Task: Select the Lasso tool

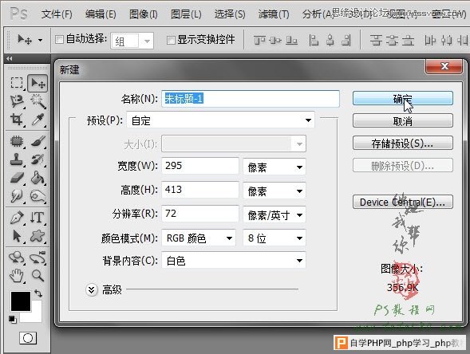Action: pyautogui.click(x=17, y=101)
